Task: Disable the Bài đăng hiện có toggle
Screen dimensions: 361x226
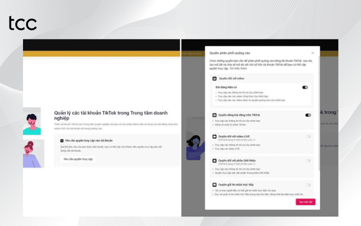Action: pyautogui.click(x=305, y=87)
